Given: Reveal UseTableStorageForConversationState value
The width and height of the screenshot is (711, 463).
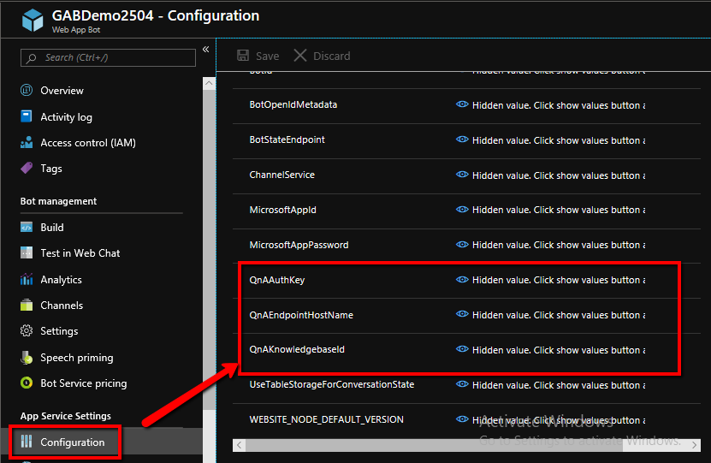Looking at the screenshot, I should tap(462, 383).
